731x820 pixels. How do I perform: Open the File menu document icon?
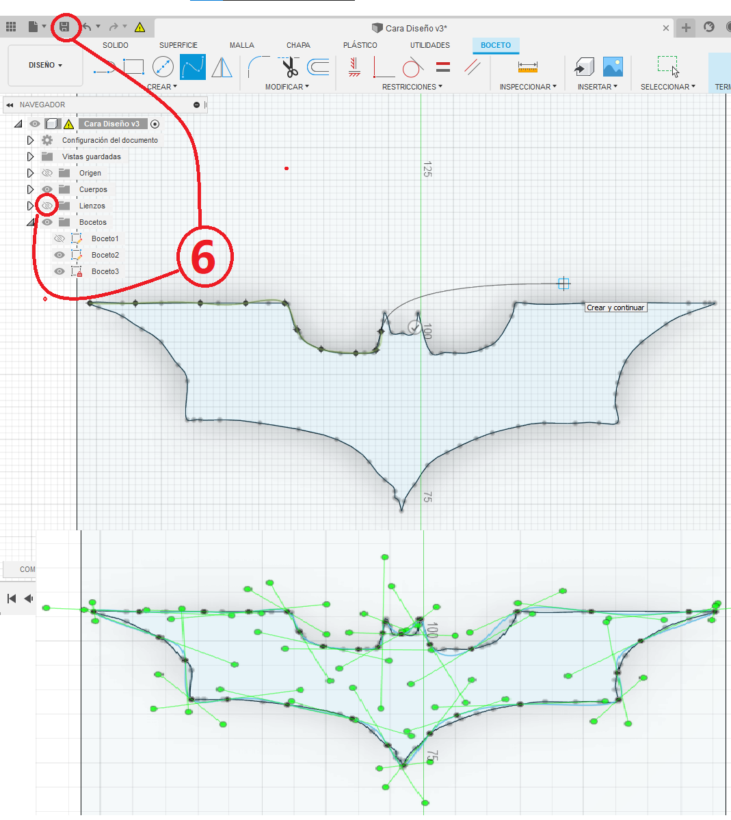(33, 27)
